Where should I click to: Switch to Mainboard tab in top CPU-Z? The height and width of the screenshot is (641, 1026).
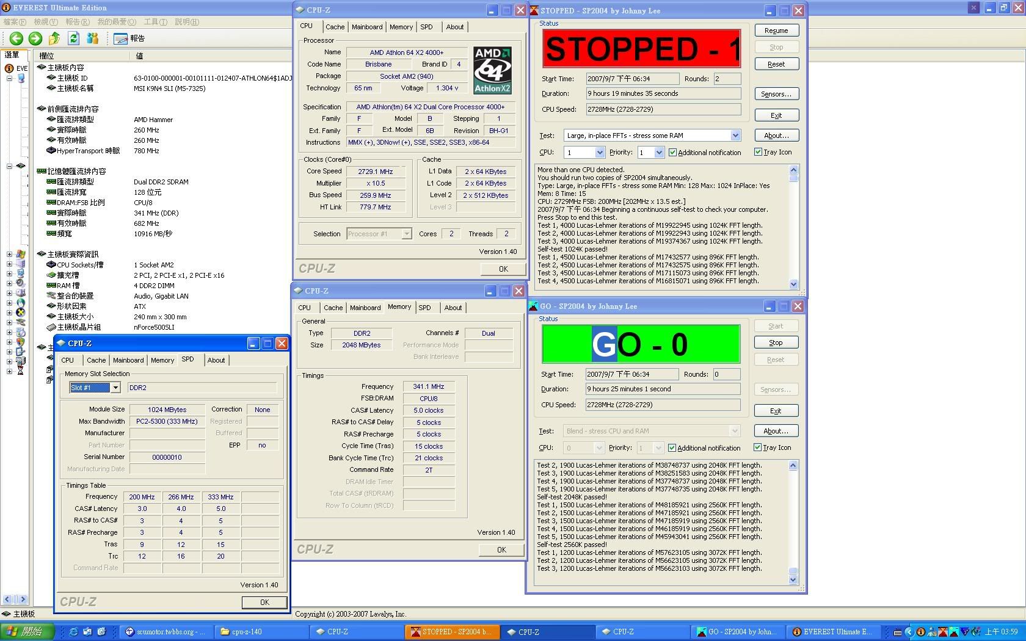pos(367,27)
